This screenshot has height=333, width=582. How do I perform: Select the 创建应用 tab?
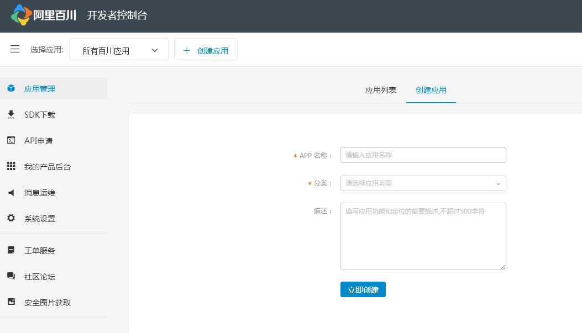click(x=431, y=90)
